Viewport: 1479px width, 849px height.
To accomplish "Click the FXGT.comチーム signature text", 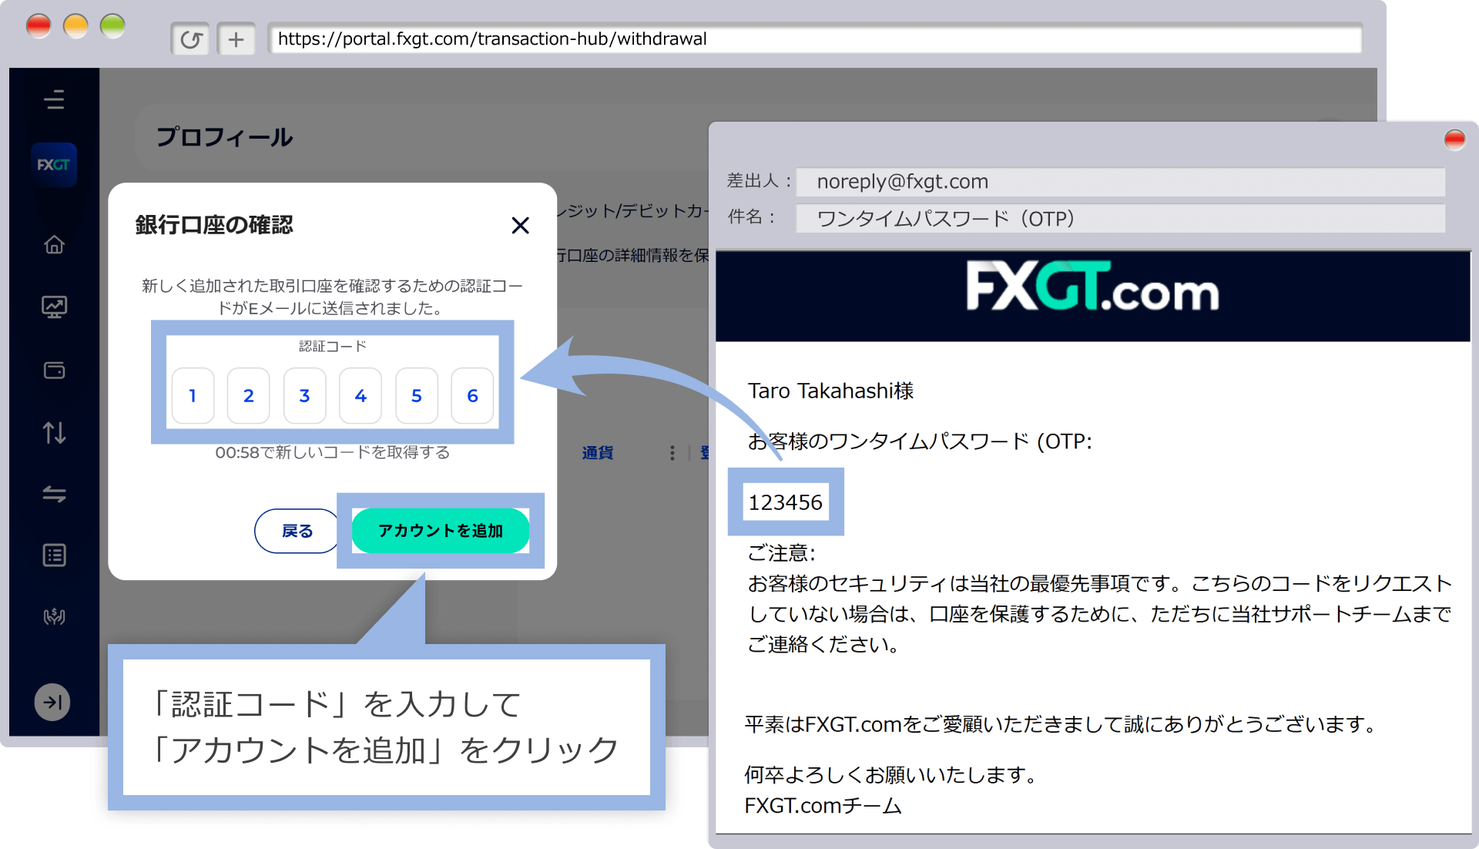I will pos(823,806).
